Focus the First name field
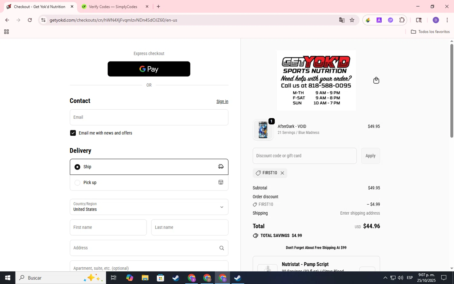454x284 pixels. (x=108, y=227)
